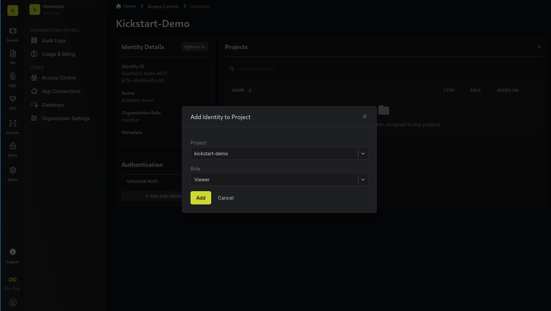Click the Gateways cloud icon

pyautogui.click(x=34, y=105)
